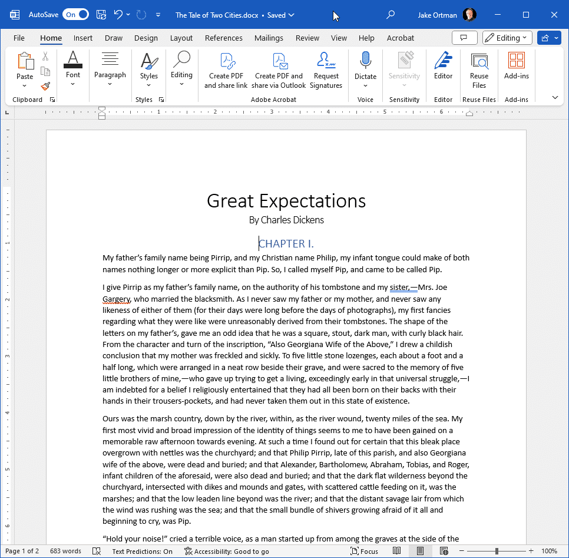
Task: Click the Format Painter brush icon
Action: (x=45, y=86)
